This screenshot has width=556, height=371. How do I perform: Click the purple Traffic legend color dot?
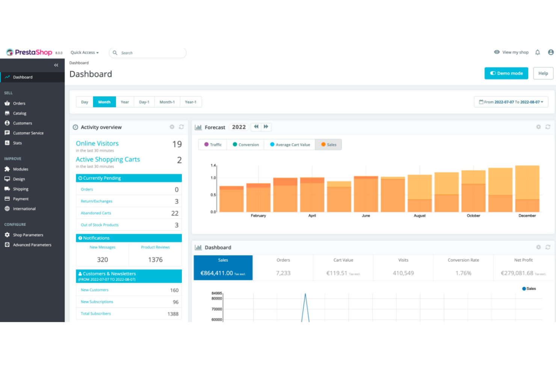tap(206, 144)
